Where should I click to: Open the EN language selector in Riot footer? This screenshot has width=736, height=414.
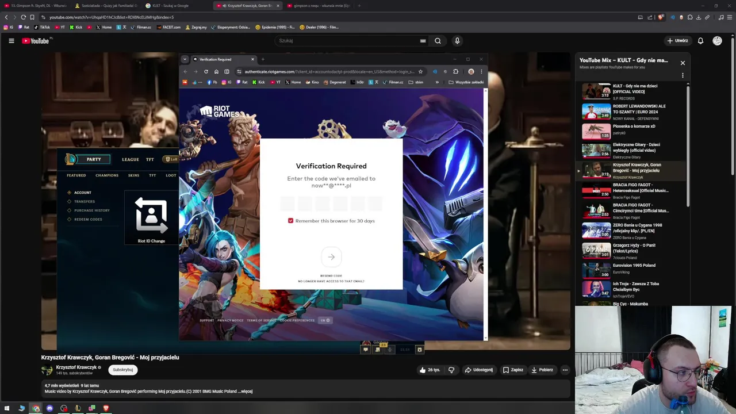[325, 320]
